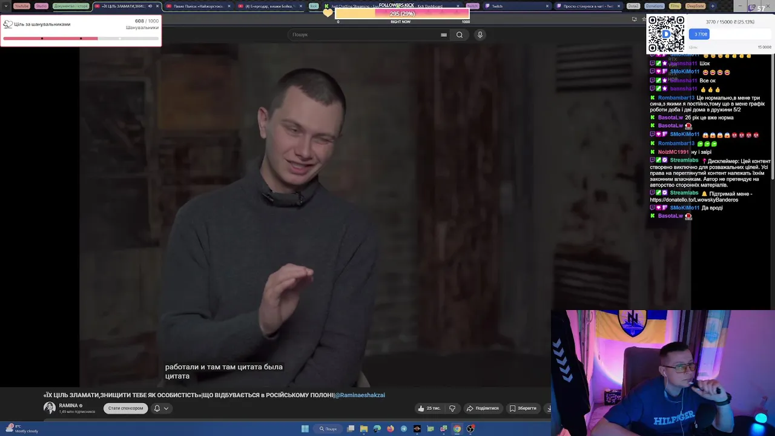Viewport: 775px width, 436px height.
Task: Open Telegram from taskbar
Action: point(404,429)
